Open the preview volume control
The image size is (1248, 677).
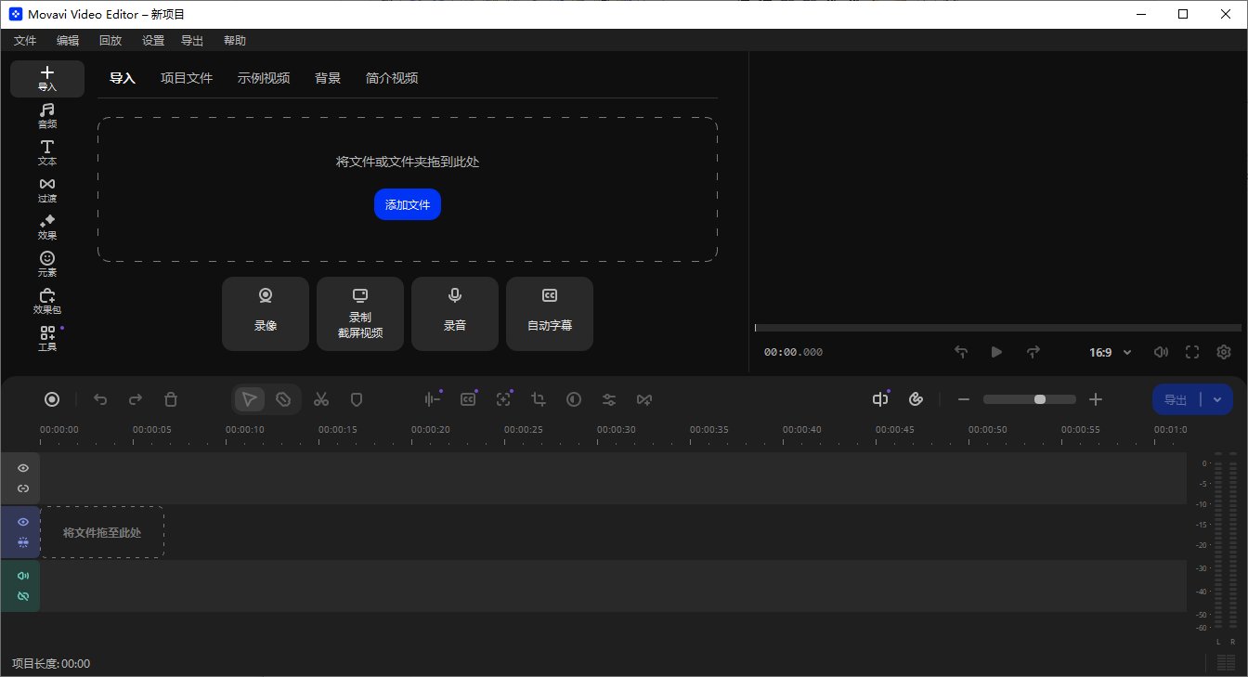click(1161, 352)
